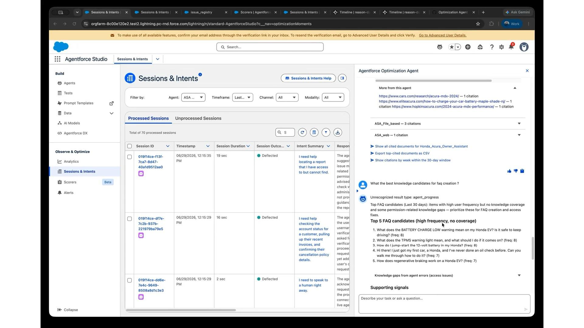Click the Describe your task input field
Screen dimensions: 584x328
tap(444, 304)
